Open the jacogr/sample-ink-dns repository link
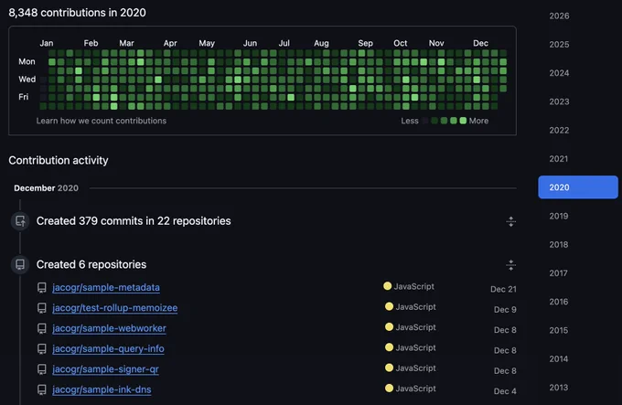Image resolution: width=622 pixels, height=405 pixels. pyautogui.click(x=102, y=389)
